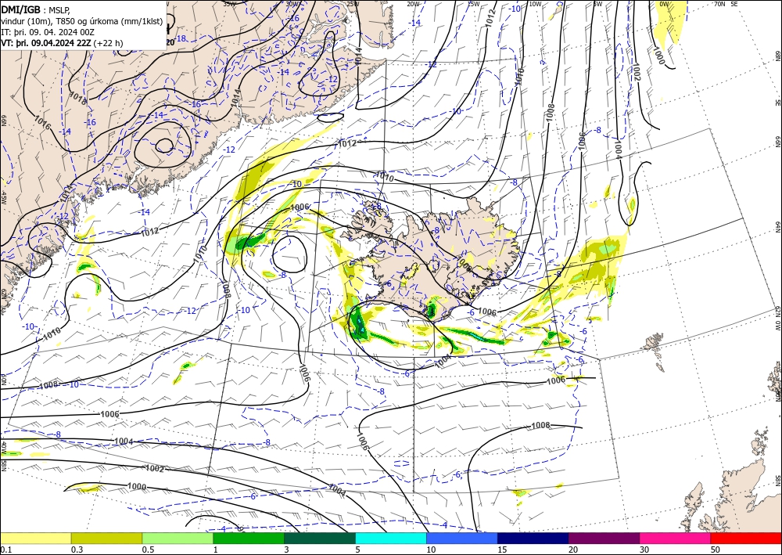Click the blue 10–15 legend swatch

[x=462, y=538]
